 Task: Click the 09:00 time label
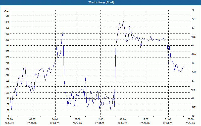point(77,119)
